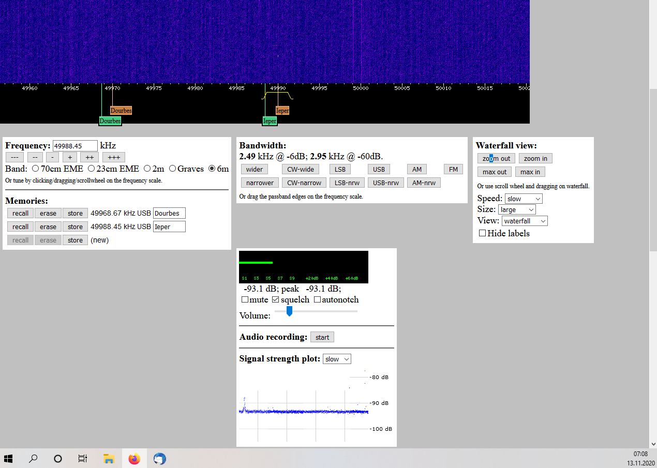
Task: Click waterfall zoom out button
Action: pyautogui.click(x=496, y=158)
